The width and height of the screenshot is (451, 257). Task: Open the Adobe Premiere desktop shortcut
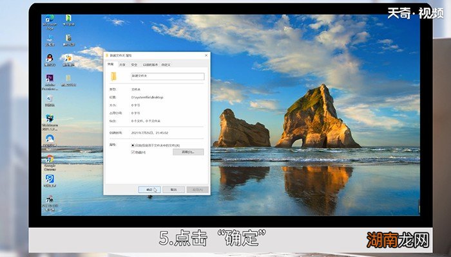pos(50,78)
